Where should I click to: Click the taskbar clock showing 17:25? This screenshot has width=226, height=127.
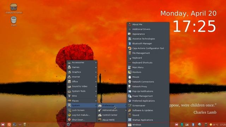(x=223, y=125)
